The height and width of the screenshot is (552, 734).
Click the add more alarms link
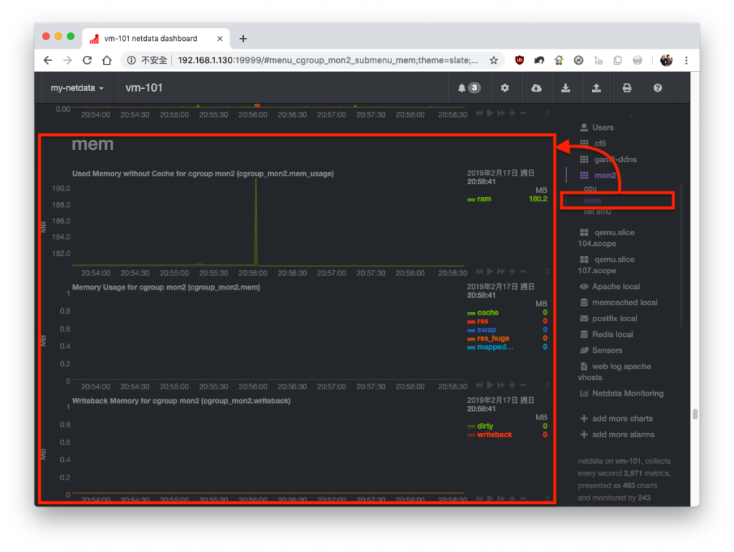[x=617, y=434]
